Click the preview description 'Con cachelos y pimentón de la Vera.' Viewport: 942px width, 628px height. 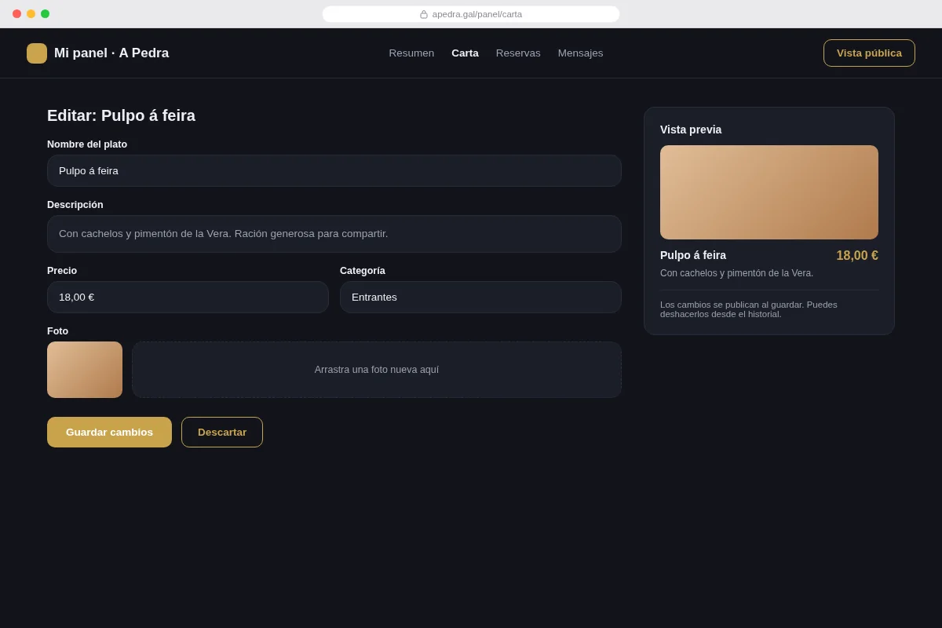[736, 273]
